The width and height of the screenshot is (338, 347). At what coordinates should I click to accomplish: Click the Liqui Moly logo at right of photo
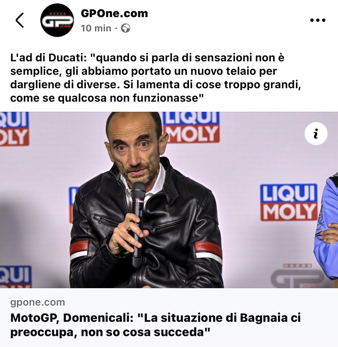coord(289,202)
